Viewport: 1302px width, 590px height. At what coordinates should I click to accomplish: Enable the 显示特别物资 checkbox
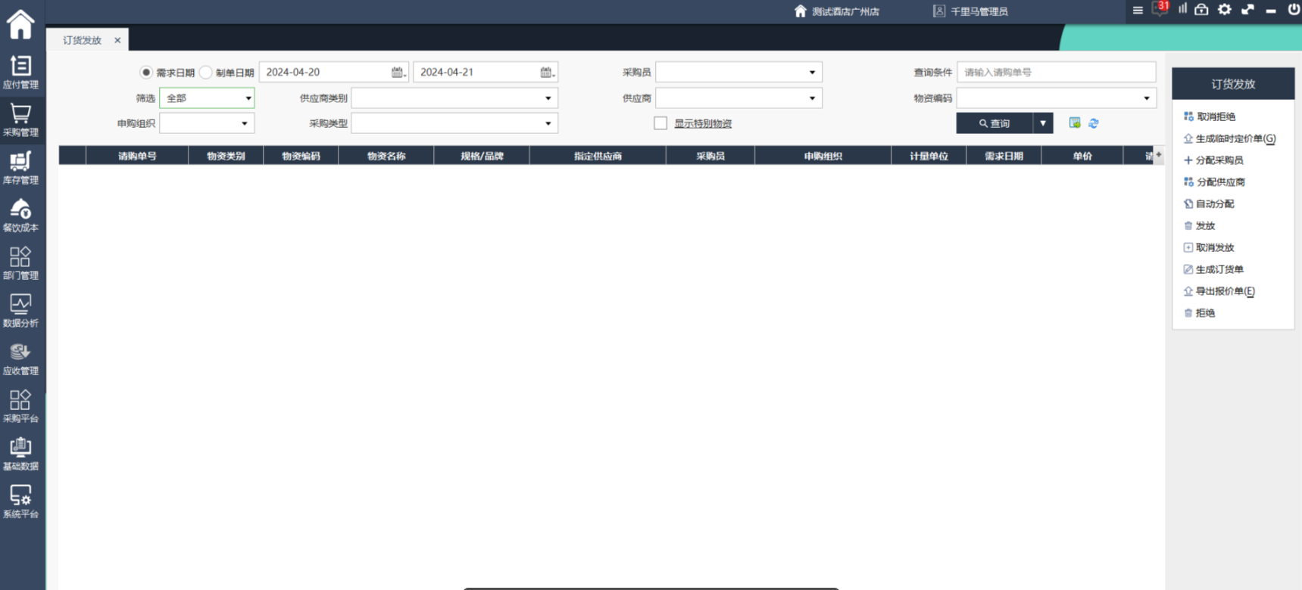coord(660,123)
